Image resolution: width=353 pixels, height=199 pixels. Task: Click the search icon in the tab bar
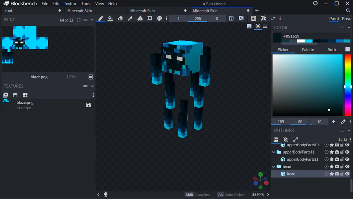pos(348,11)
